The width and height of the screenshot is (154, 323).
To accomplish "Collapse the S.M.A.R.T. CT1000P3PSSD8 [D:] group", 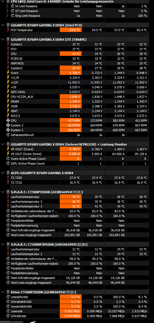I will click(x=3, y=244).
